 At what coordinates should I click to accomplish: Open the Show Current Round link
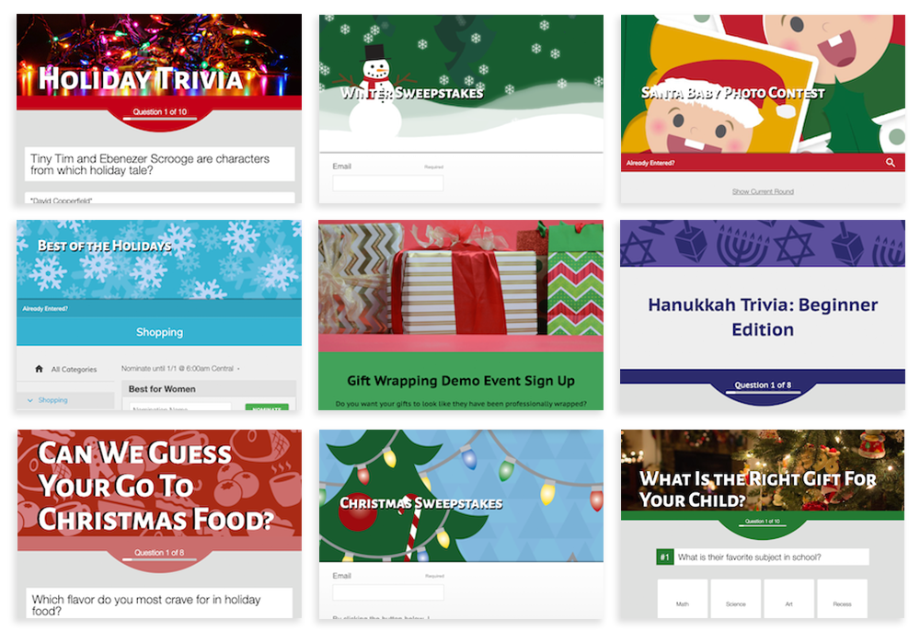pos(763,191)
